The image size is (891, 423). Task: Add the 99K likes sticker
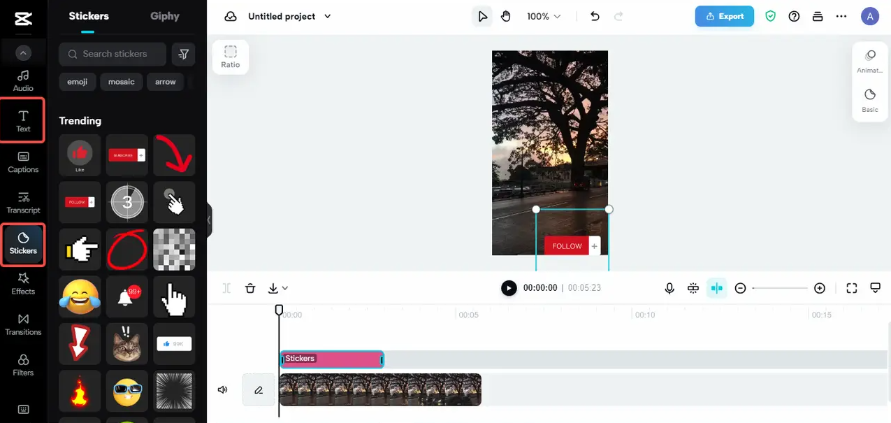pyautogui.click(x=174, y=344)
